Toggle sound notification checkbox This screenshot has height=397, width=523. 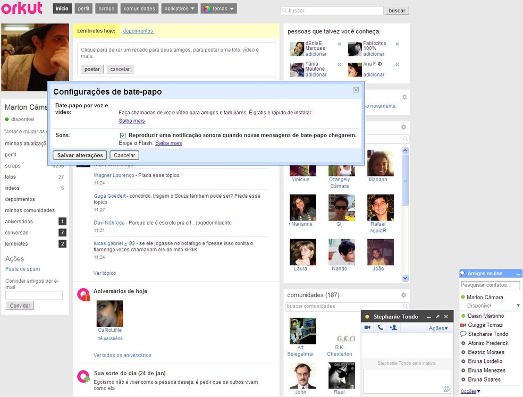coord(122,135)
